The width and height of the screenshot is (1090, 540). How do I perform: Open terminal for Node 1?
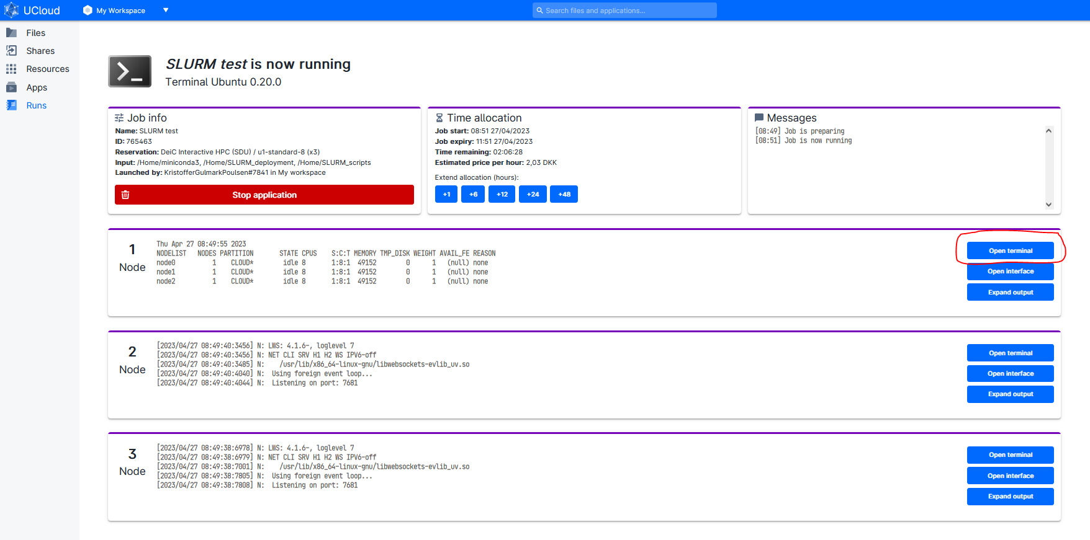coord(1010,250)
